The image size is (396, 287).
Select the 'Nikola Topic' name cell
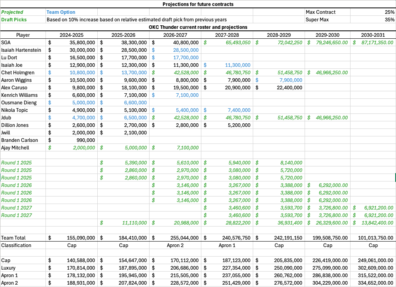pyautogui.click(x=23, y=110)
